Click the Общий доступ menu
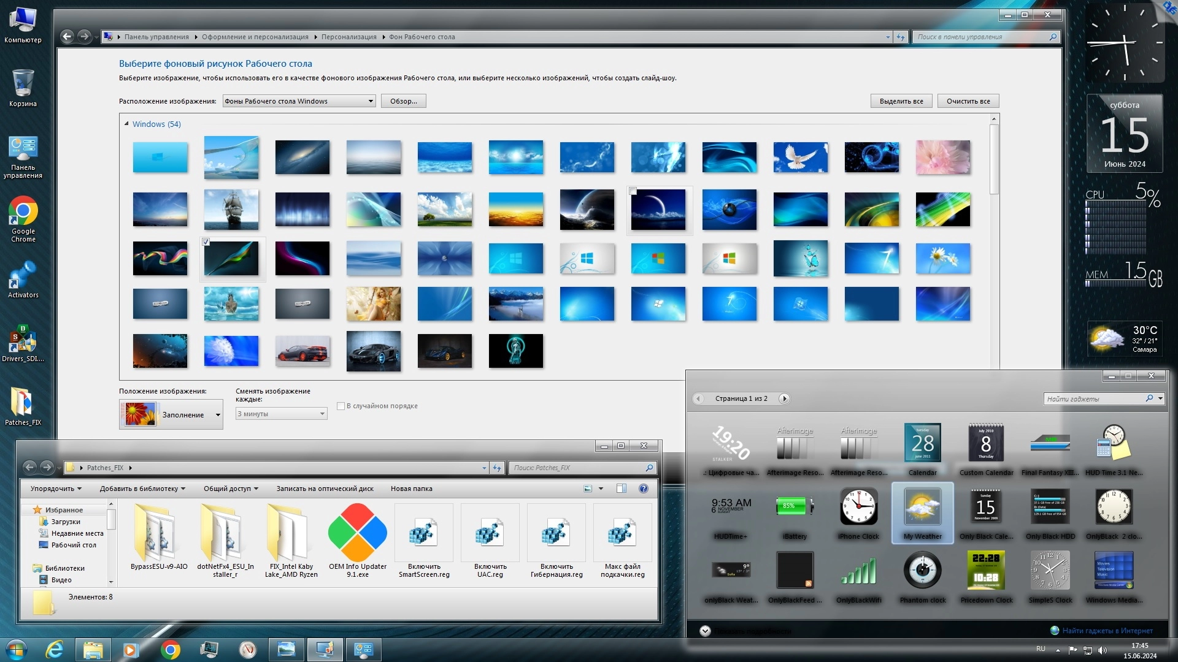This screenshot has width=1178, height=662. pyautogui.click(x=231, y=489)
